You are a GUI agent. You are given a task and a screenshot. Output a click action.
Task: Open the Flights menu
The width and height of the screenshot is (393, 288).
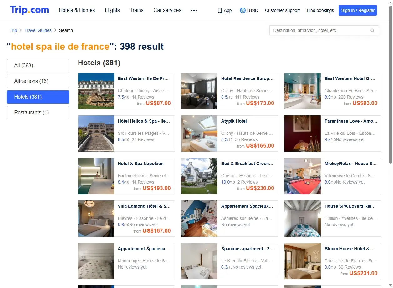[112, 10]
